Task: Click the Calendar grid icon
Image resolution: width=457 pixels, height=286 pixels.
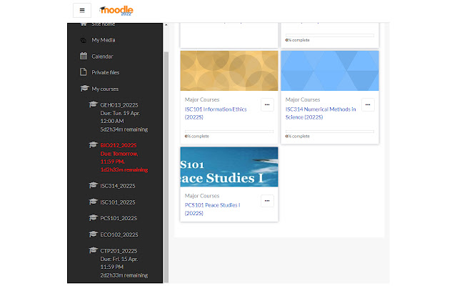Action: 84,56
